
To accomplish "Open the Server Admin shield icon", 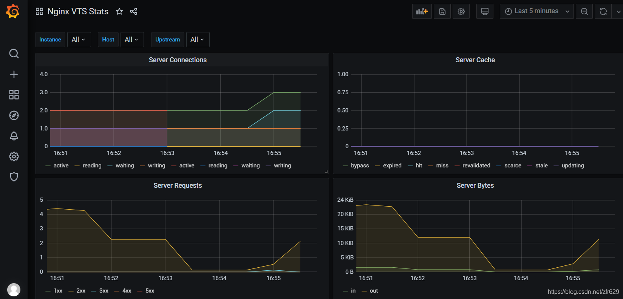I will tap(14, 177).
